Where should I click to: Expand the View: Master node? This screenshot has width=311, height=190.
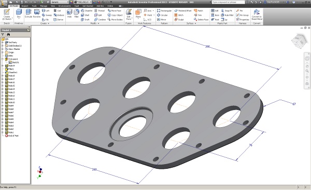tap(3, 49)
